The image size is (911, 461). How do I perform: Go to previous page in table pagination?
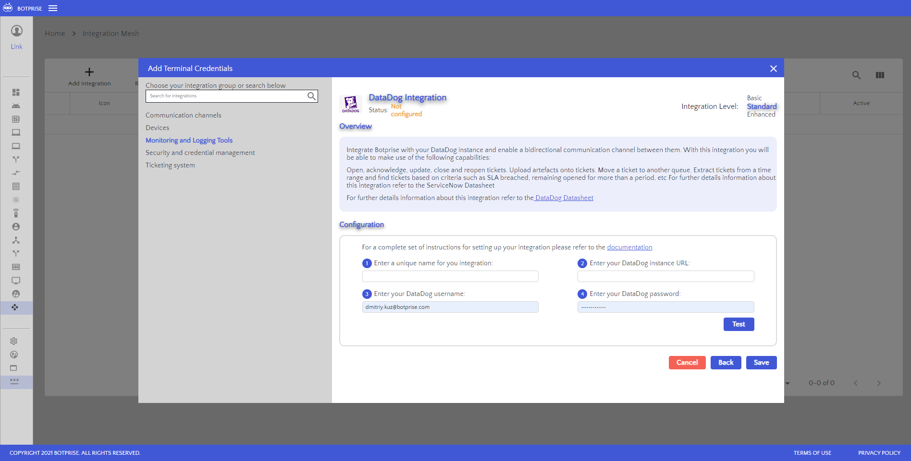pyautogui.click(x=856, y=383)
